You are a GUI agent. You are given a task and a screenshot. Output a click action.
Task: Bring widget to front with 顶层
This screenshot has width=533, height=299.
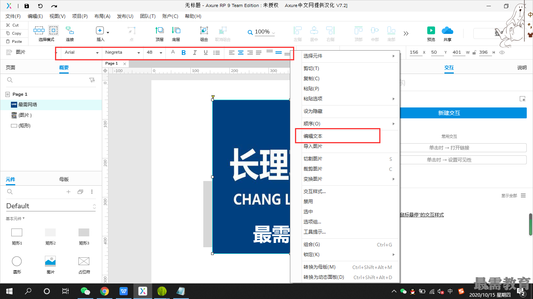click(x=160, y=30)
